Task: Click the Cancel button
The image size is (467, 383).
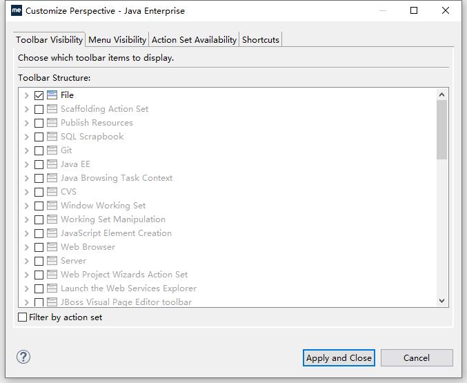Action: [x=417, y=357]
